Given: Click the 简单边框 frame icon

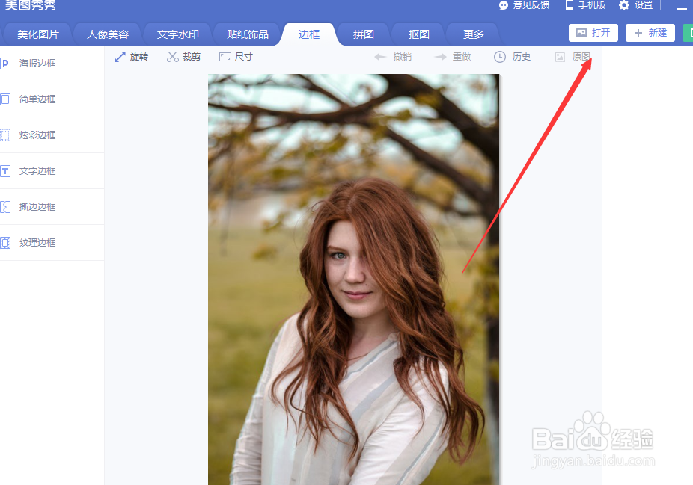Looking at the screenshot, I should click(5, 99).
